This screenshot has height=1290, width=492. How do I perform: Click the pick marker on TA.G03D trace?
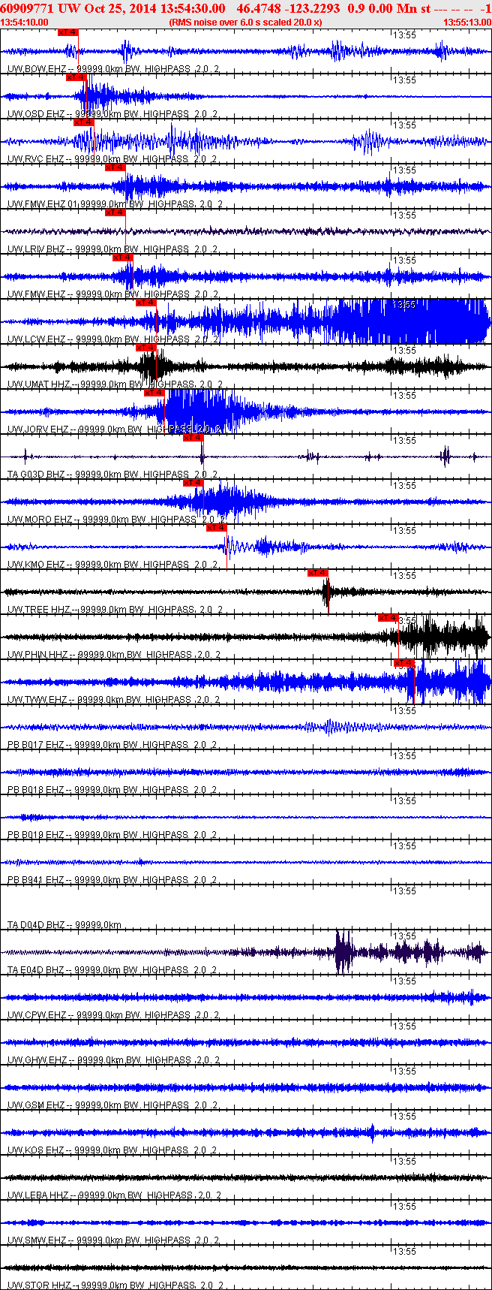click(193, 437)
